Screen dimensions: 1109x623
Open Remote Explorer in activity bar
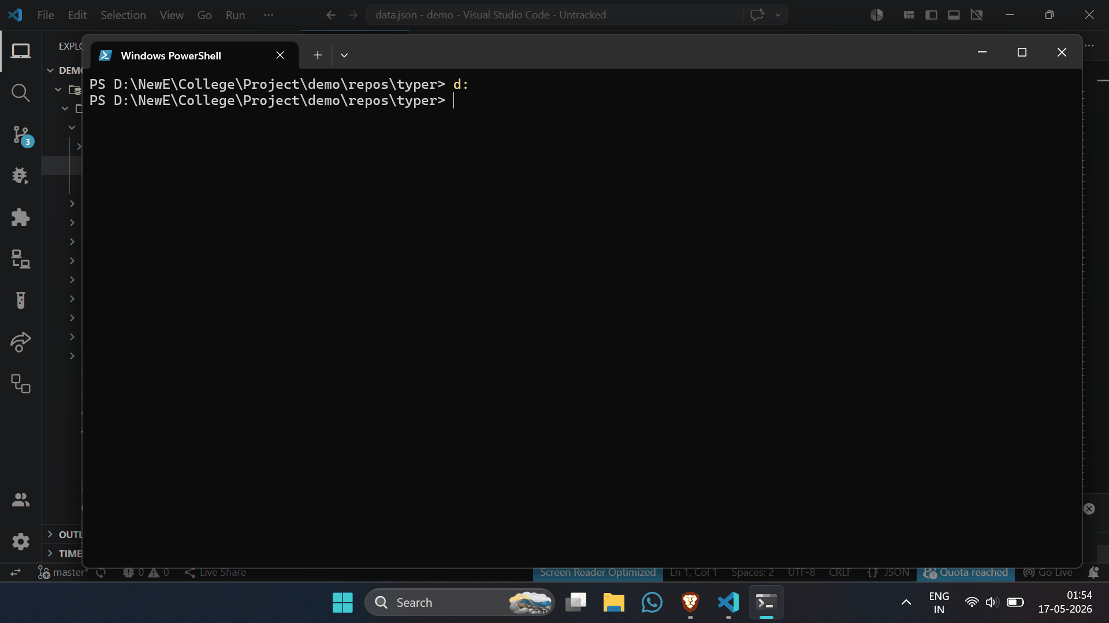21,259
